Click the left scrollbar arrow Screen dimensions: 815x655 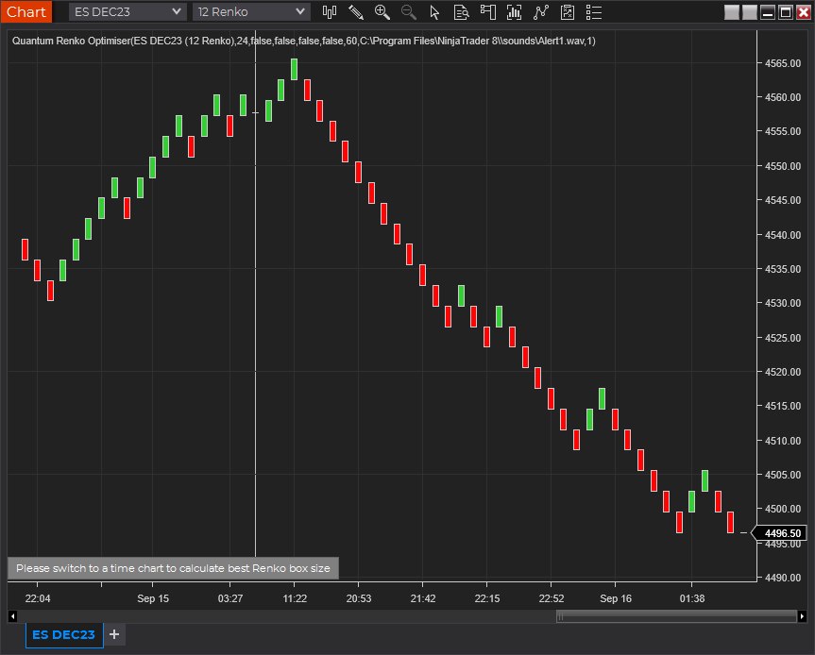pyautogui.click(x=13, y=616)
